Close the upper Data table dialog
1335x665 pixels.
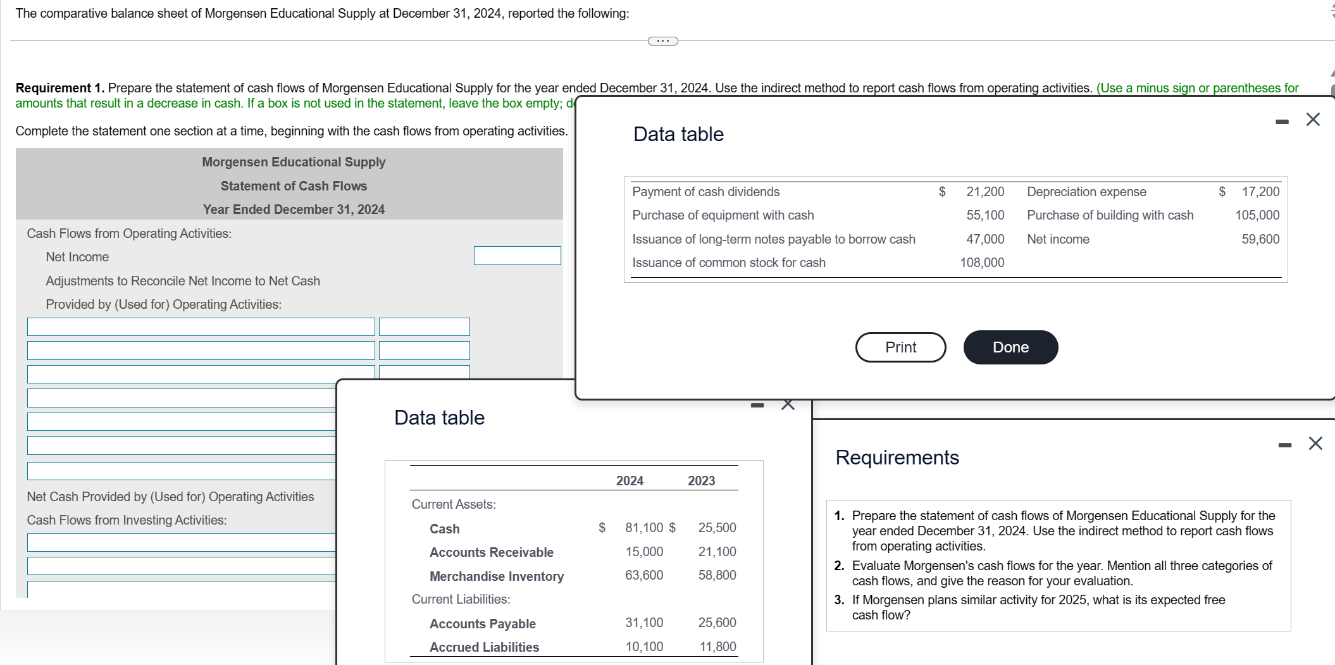[1313, 120]
